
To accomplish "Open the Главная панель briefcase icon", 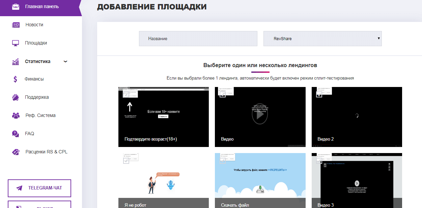I will (x=15, y=6).
